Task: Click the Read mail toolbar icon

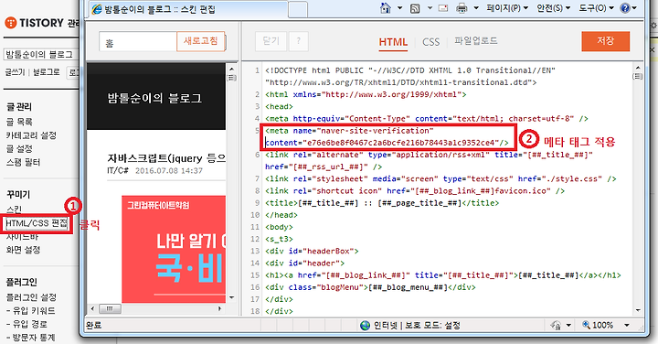Action: (443, 8)
